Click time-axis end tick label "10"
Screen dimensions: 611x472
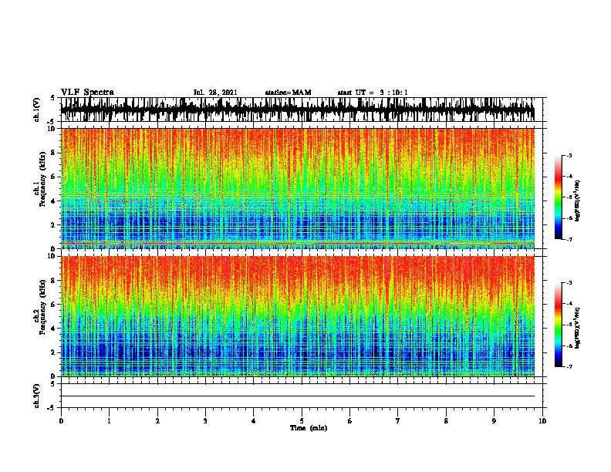(542, 420)
